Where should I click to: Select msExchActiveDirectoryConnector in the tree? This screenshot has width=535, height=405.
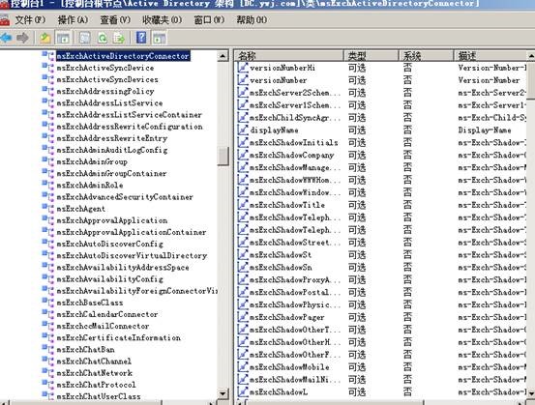123,56
